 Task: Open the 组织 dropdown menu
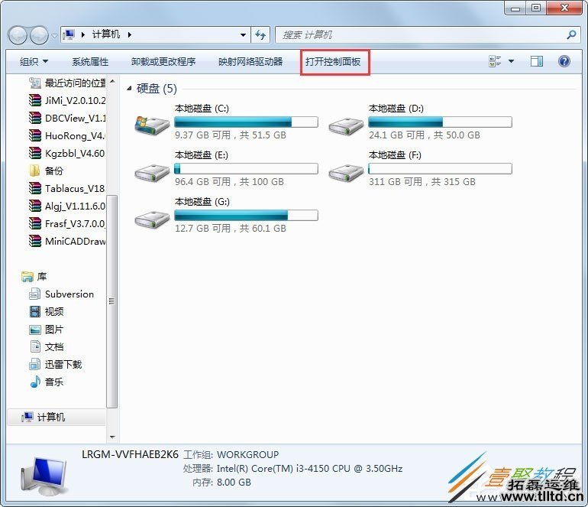pos(34,62)
